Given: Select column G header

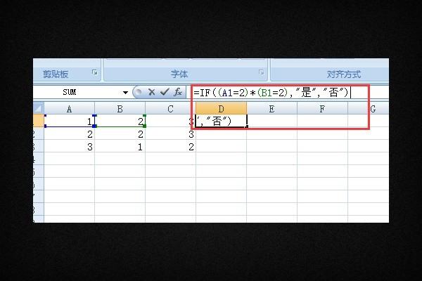Looking at the screenshot, I should point(368,109).
